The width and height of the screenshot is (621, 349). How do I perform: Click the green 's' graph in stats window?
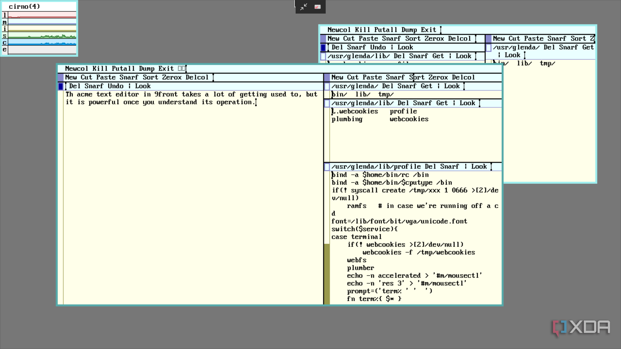(x=42, y=36)
